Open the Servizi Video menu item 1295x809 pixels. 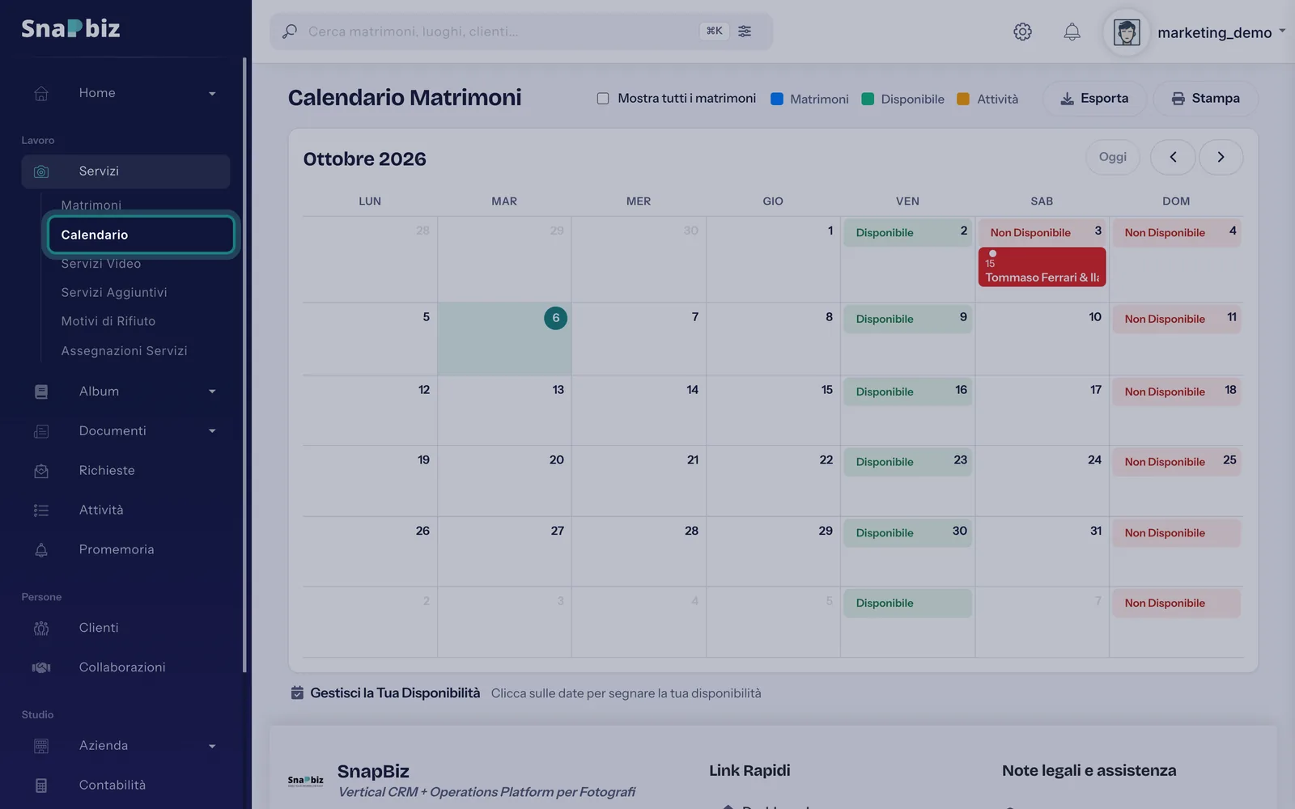pyautogui.click(x=101, y=264)
